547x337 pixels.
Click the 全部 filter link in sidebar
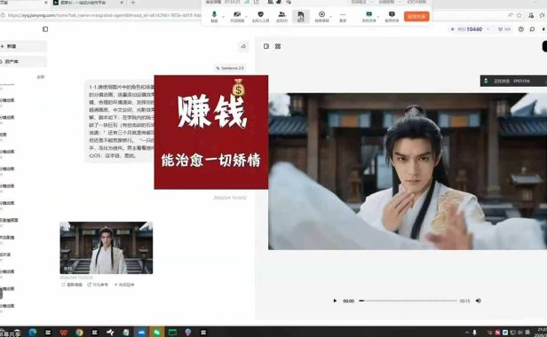click(41, 77)
